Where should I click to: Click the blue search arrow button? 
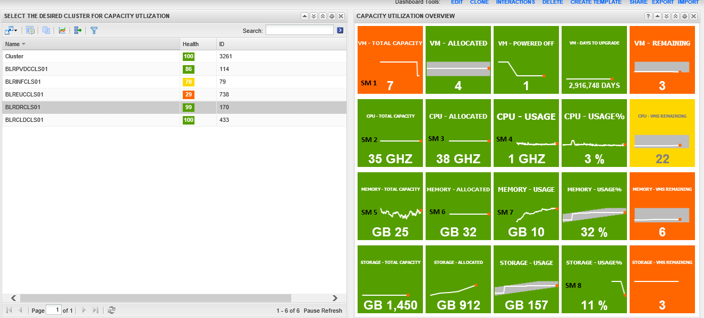pyautogui.click(x=340, y=30)
